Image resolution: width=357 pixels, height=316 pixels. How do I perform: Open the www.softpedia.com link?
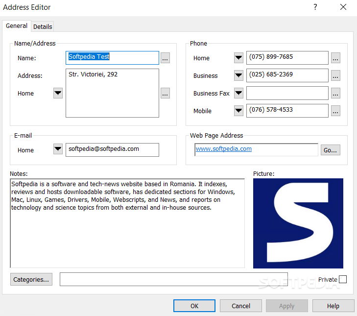(224, 149)
